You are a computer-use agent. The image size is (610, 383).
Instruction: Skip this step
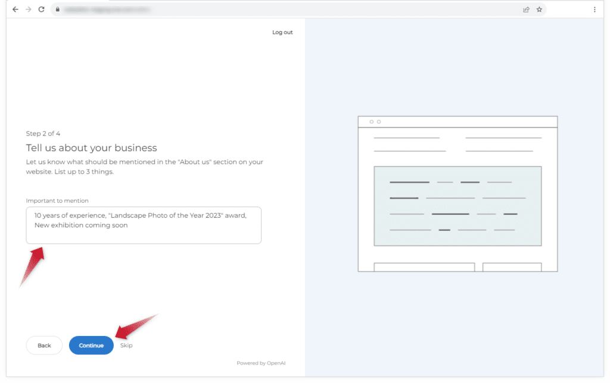(x=126, y=346)
